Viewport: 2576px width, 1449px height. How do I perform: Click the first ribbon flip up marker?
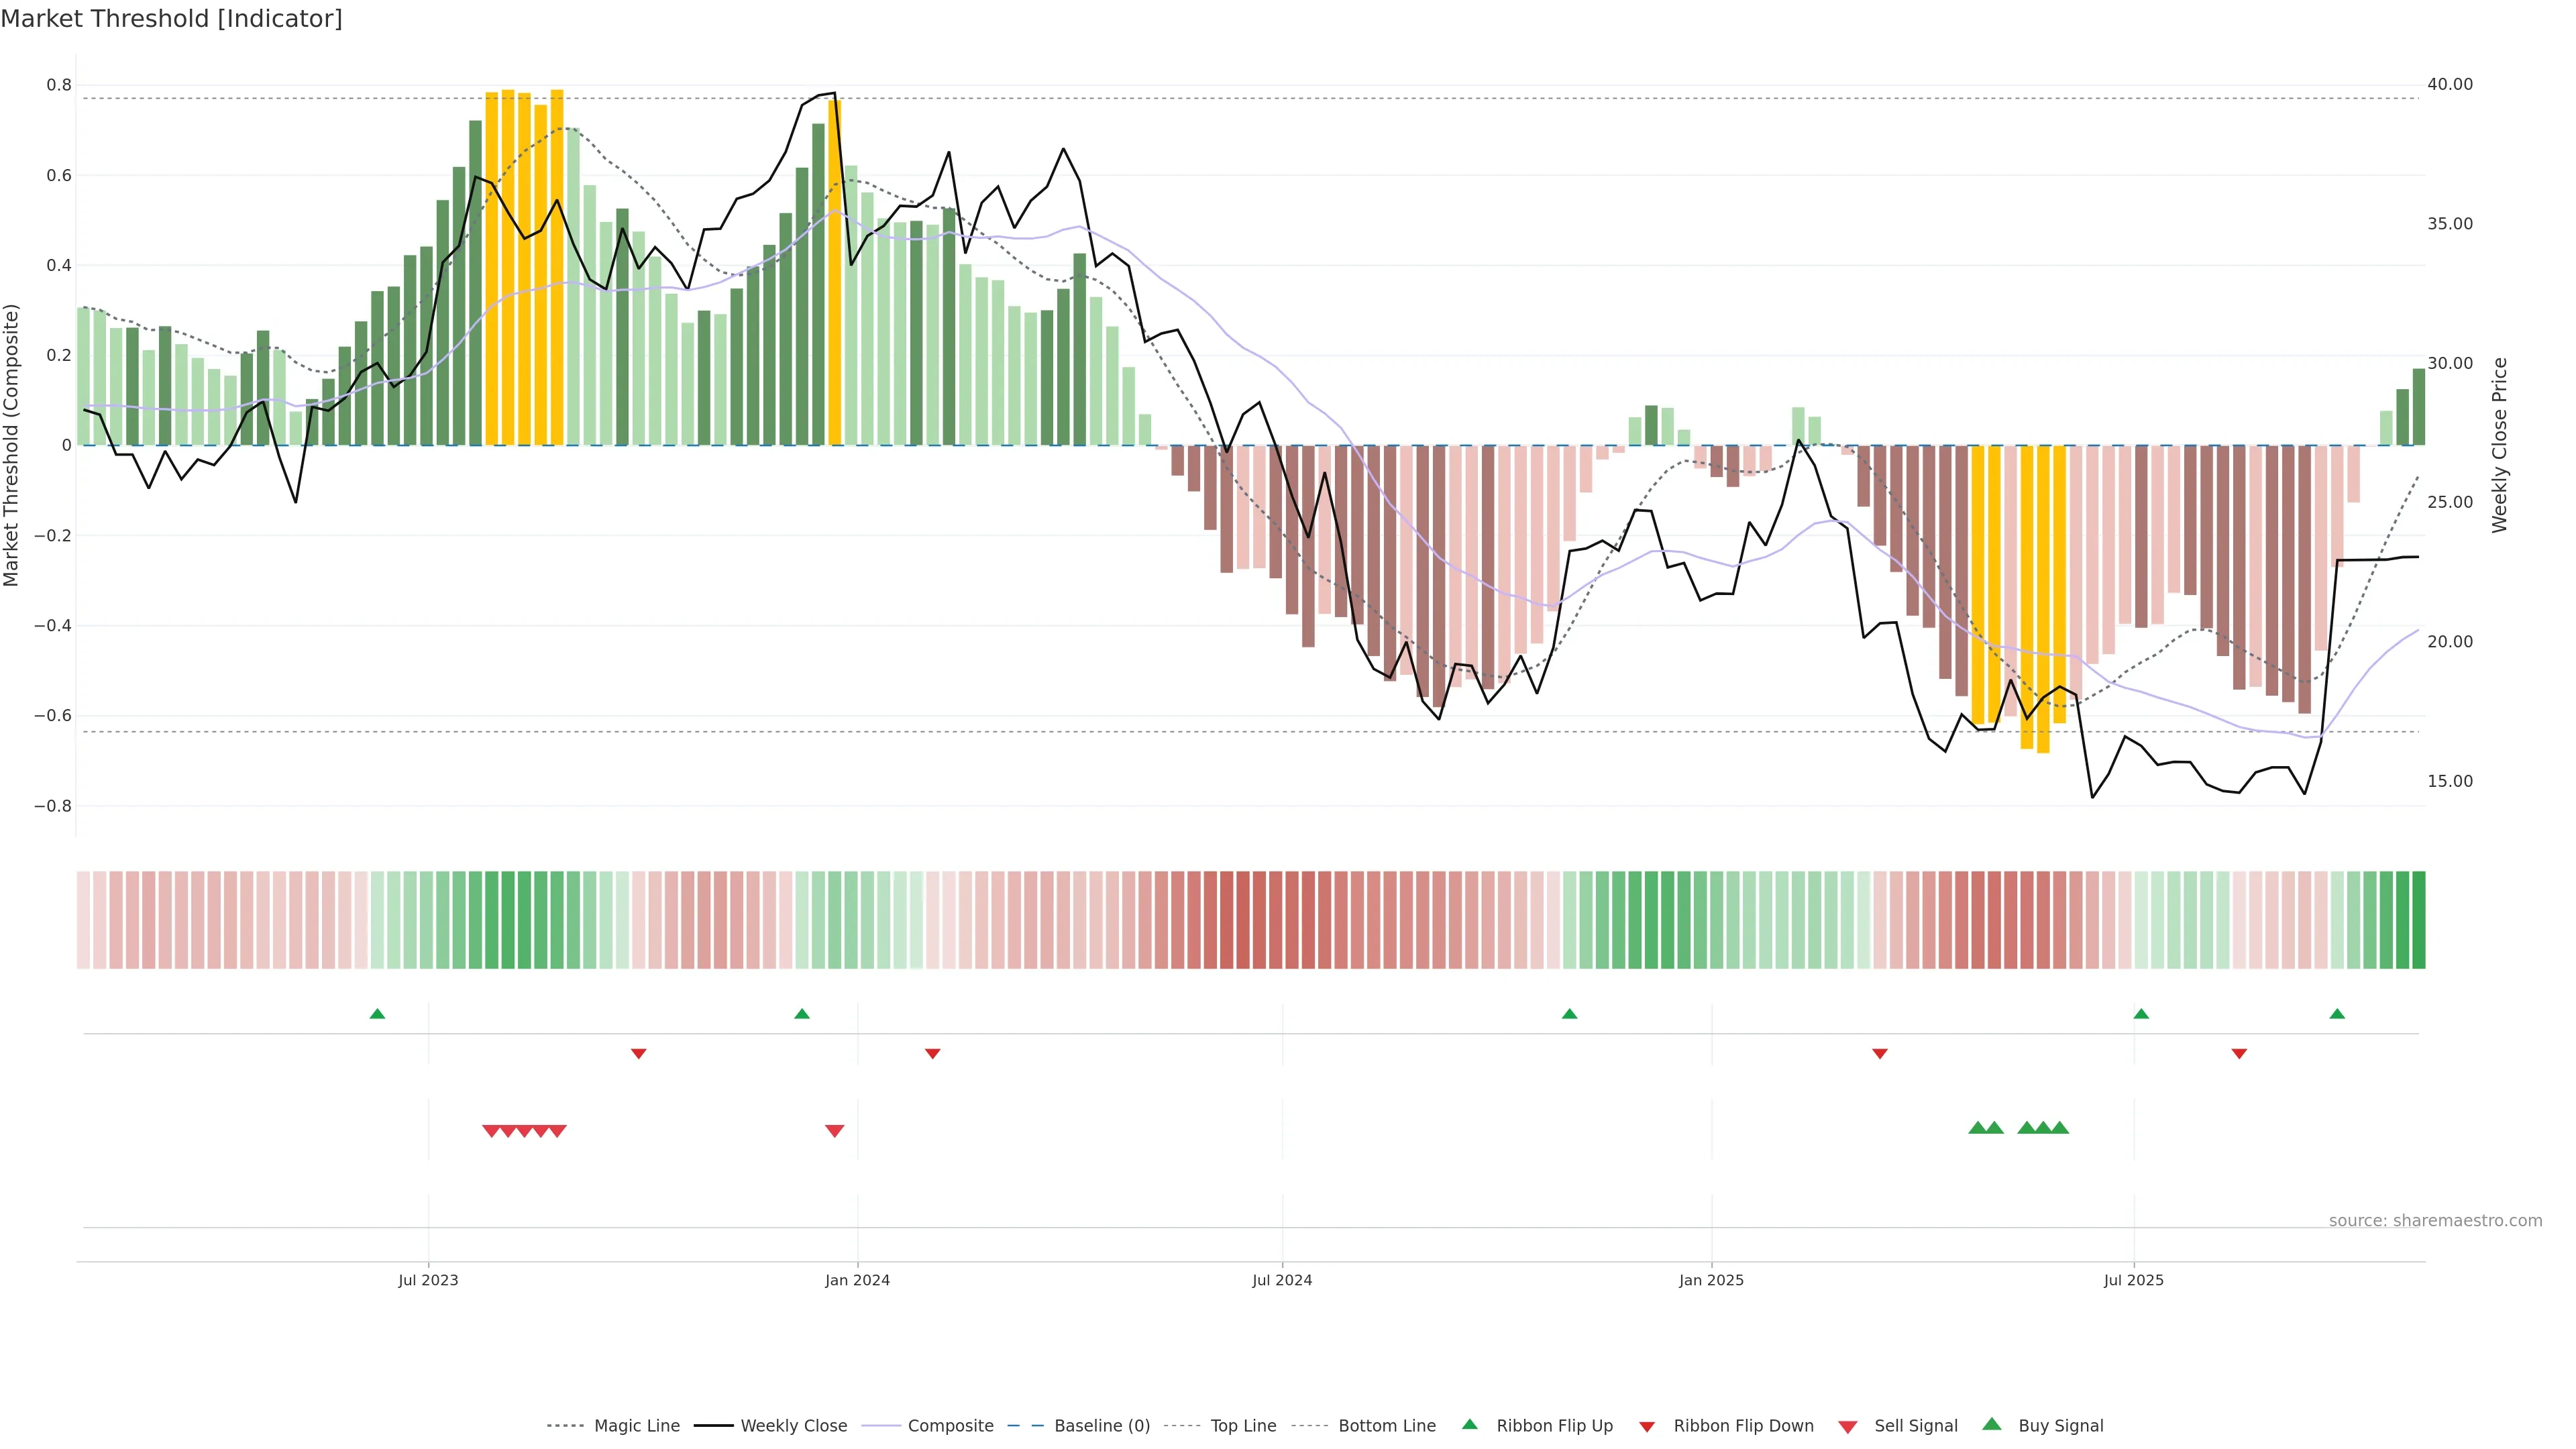pyautogui.click(x=377, y=1014)
